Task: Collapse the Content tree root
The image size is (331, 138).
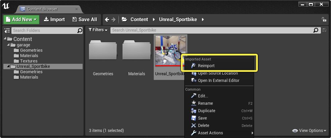Action: coord(5,38)
